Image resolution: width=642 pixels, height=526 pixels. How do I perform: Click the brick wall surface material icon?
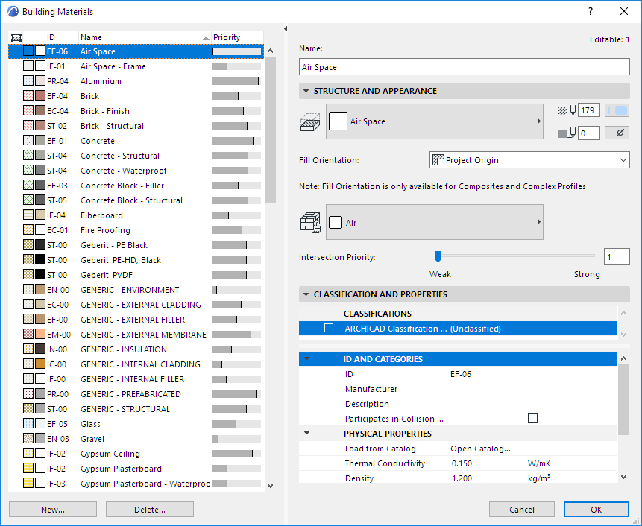click(309, 222)
